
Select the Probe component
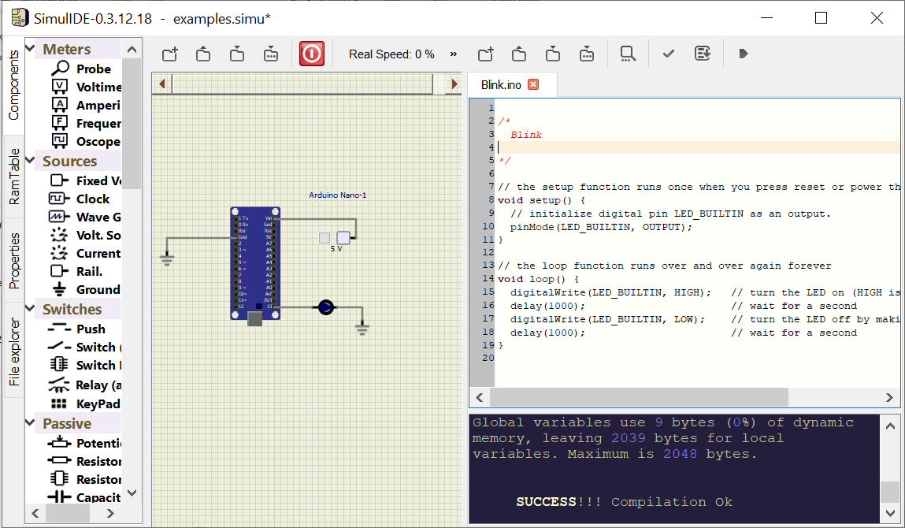pyautogui.click(x=85, y=69)
